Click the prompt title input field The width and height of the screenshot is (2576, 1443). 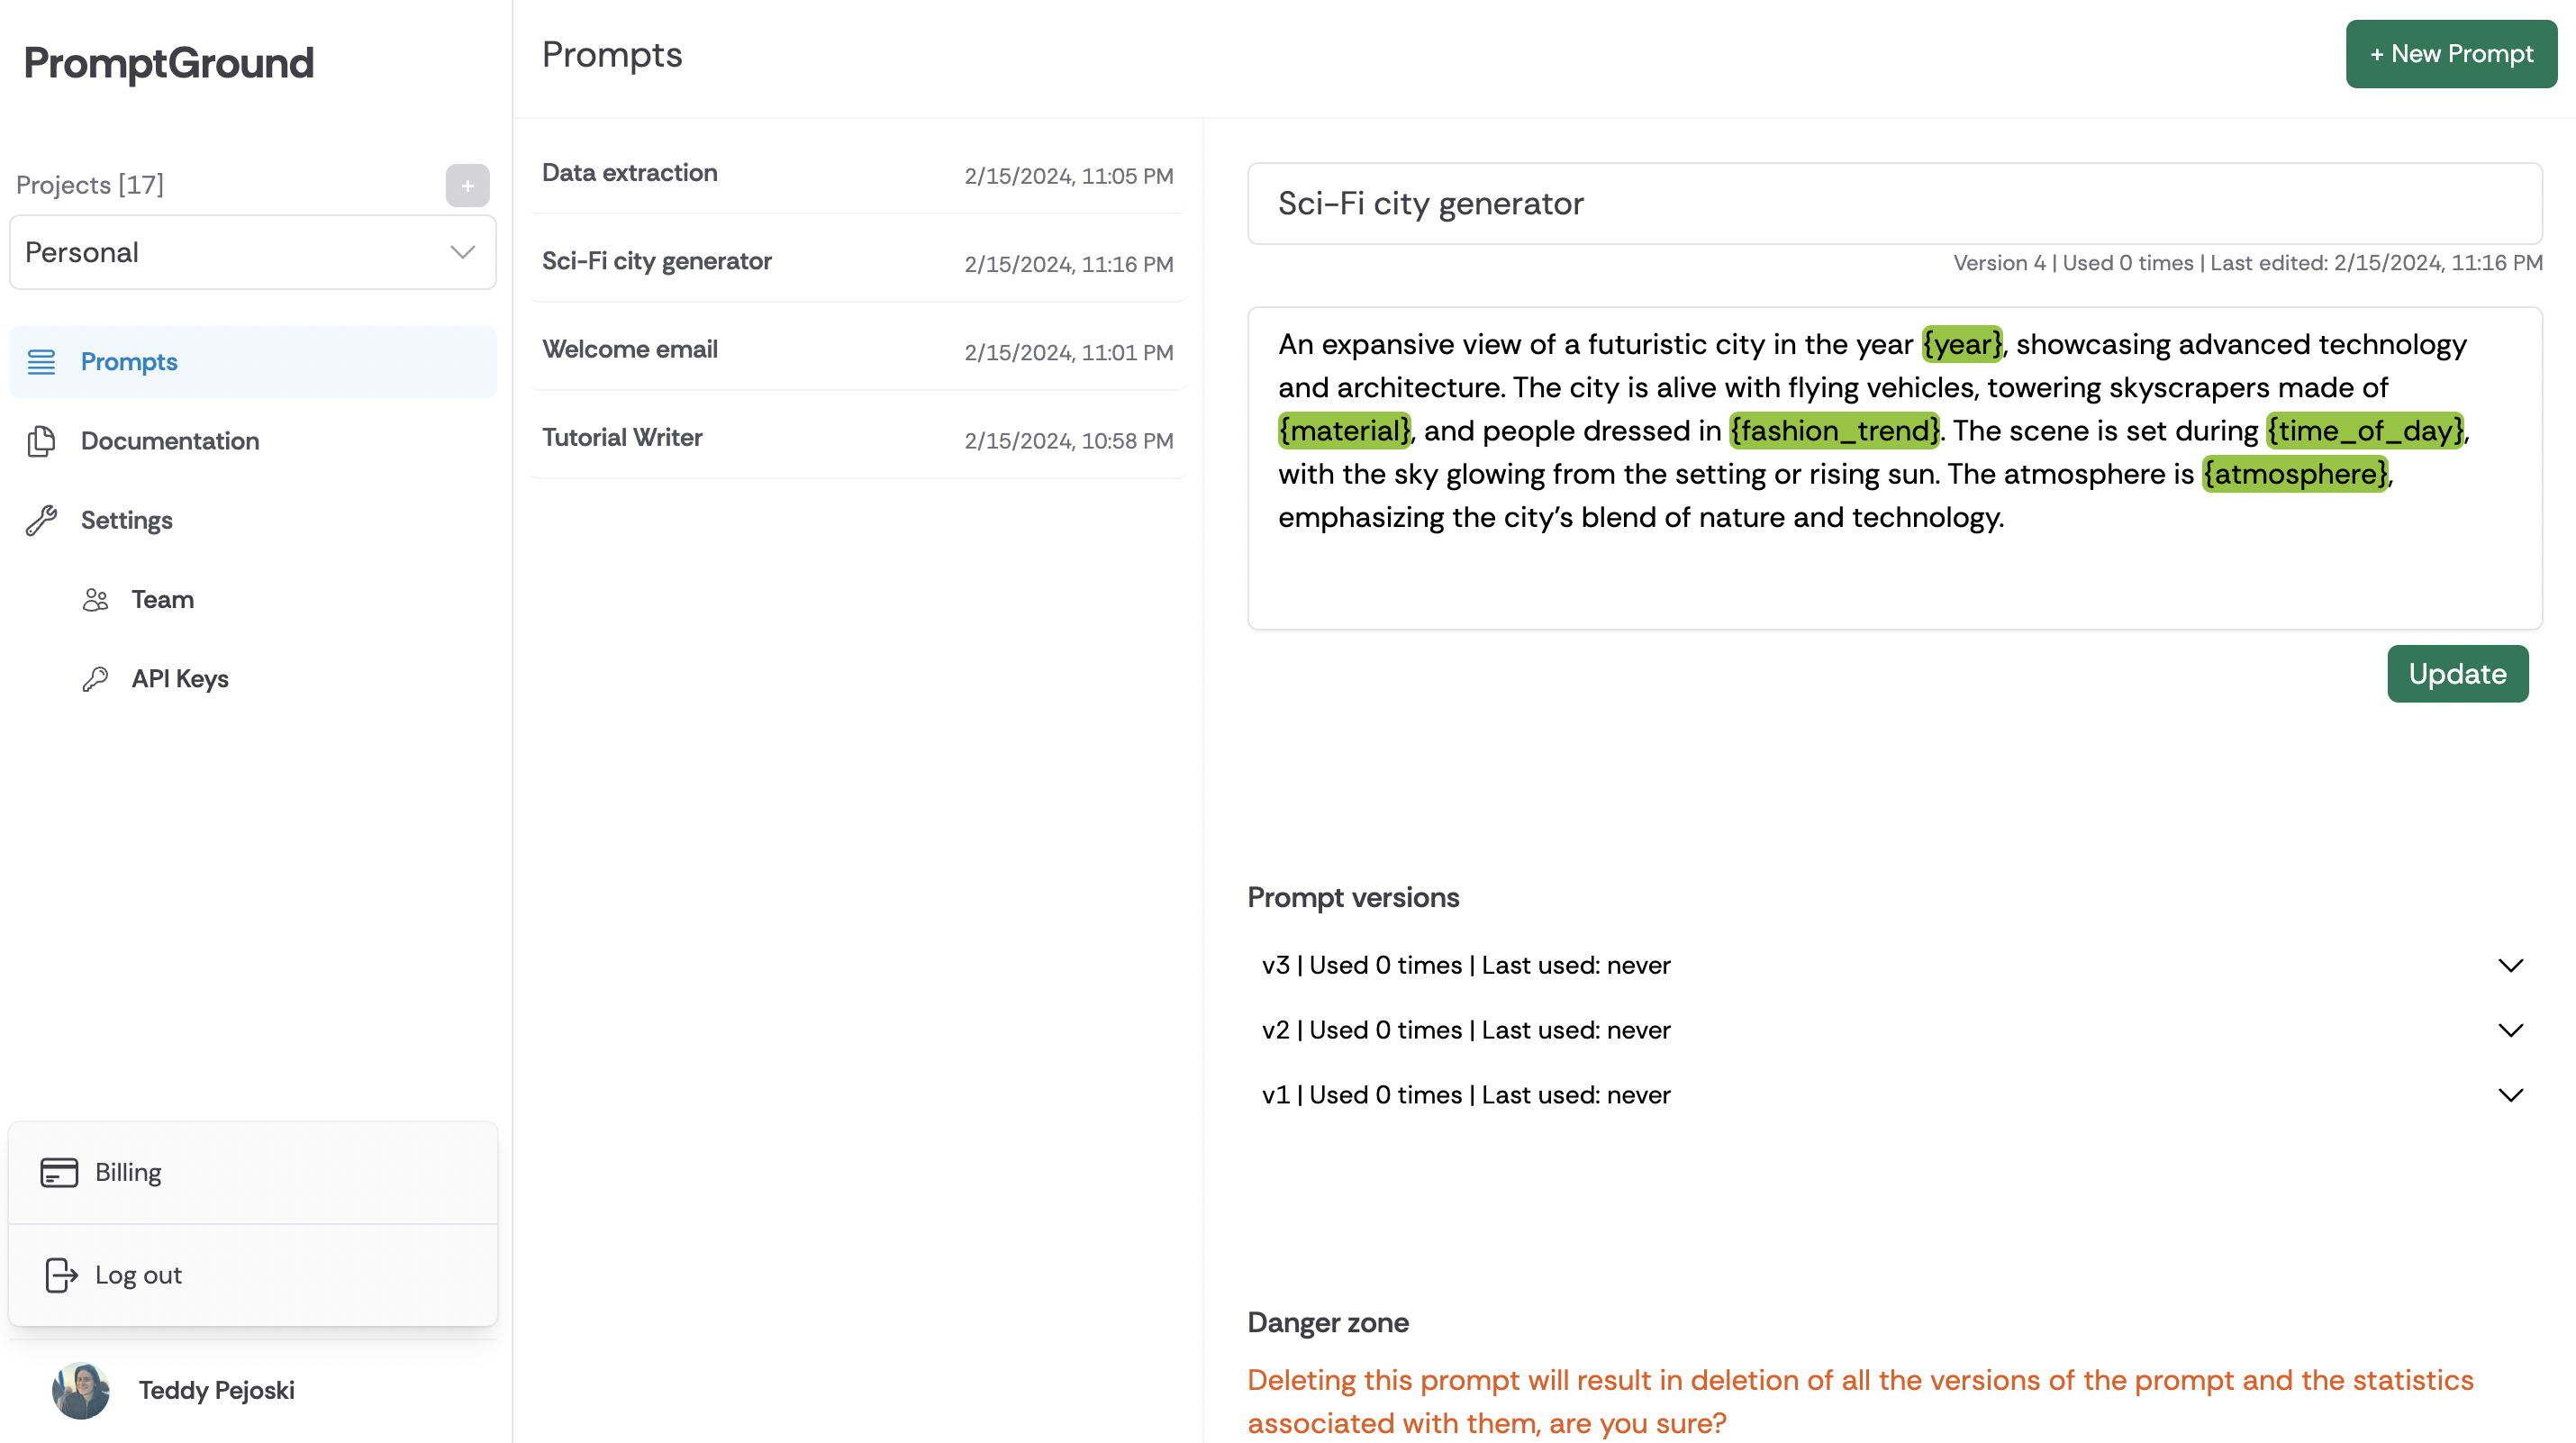click(x=1895, y=204)
